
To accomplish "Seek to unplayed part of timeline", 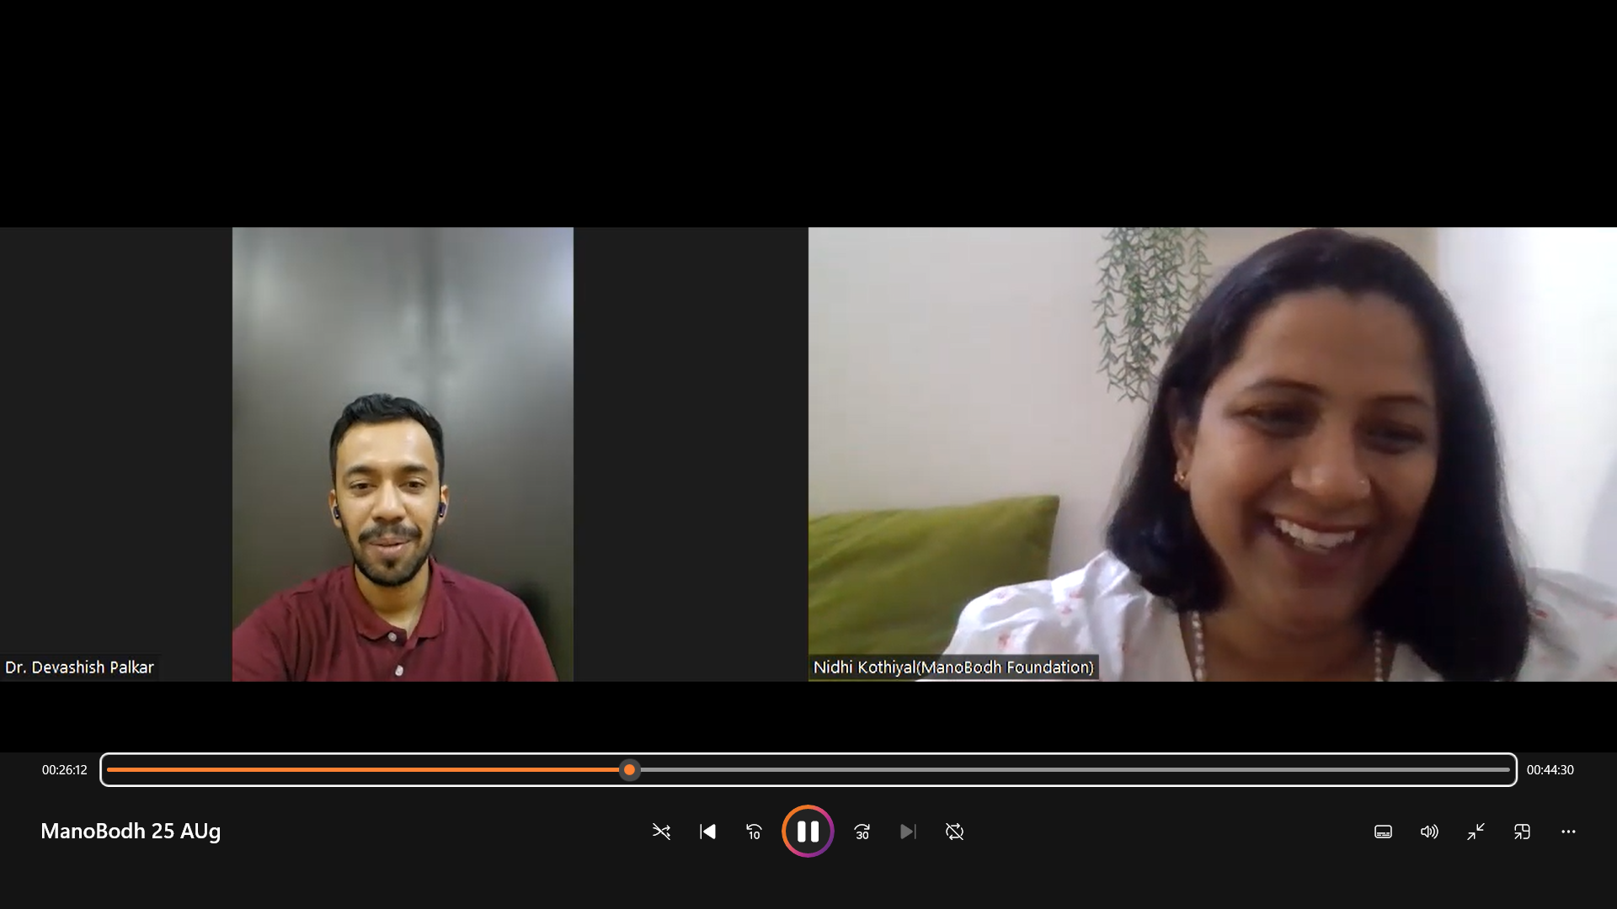I will coord(1074,770).
